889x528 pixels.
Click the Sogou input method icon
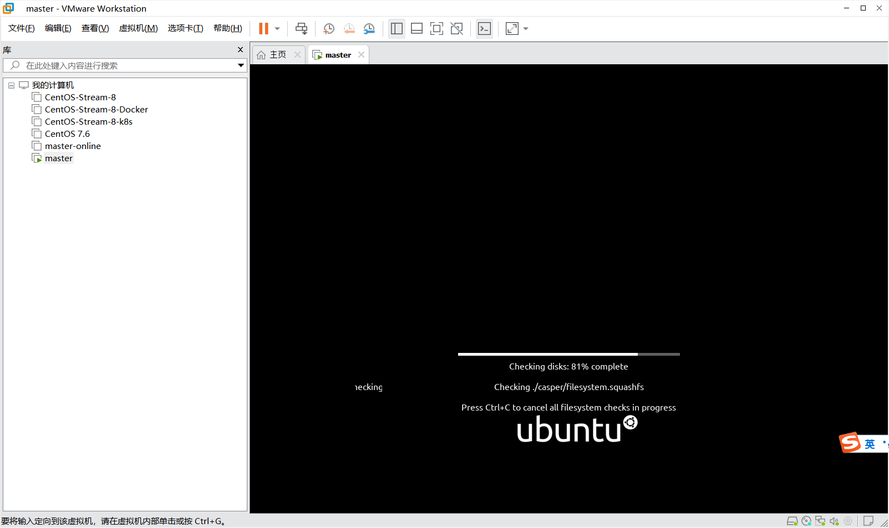850,443
